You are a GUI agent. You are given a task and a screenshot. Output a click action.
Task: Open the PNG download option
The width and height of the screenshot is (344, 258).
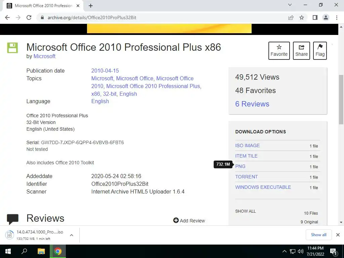(x=240, y=166)
